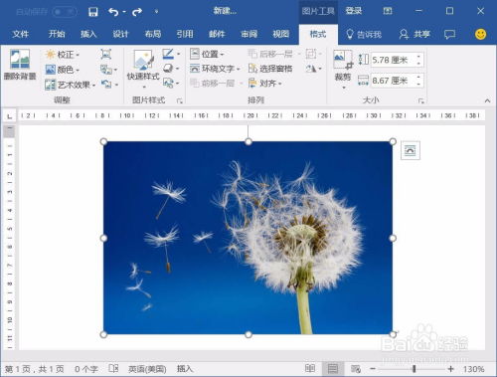Image resolution: width=497 pixels, height=377 pixels.
Task: Click the Undo arrow icon
Action: (x=113, y=12)
